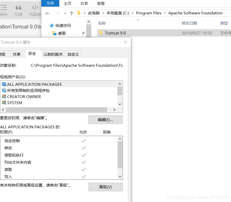Image resolution: width=231 pixels, height=202 pixels.
Task: Click the 快速访问 star icon
Action: [52, 25]
